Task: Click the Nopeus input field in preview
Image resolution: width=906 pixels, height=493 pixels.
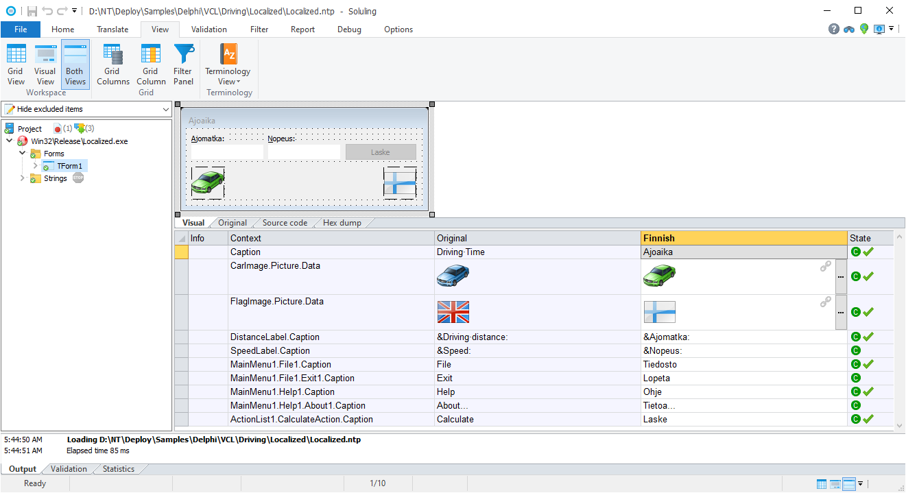Action: pyautogui.click(x=304, y=152)
